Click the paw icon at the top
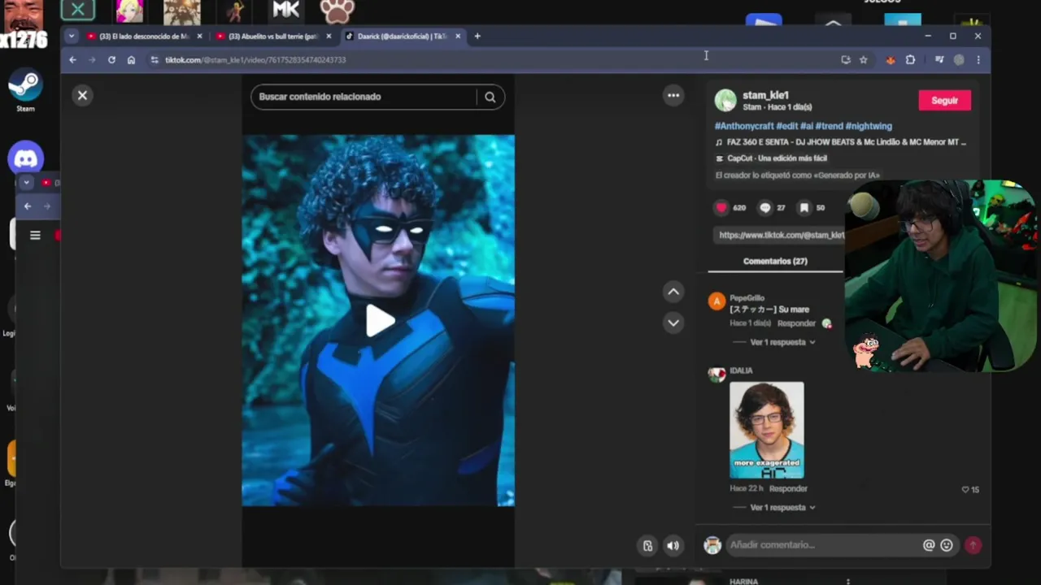Viewport: 1041px width, 585px height. click(337, 11)
